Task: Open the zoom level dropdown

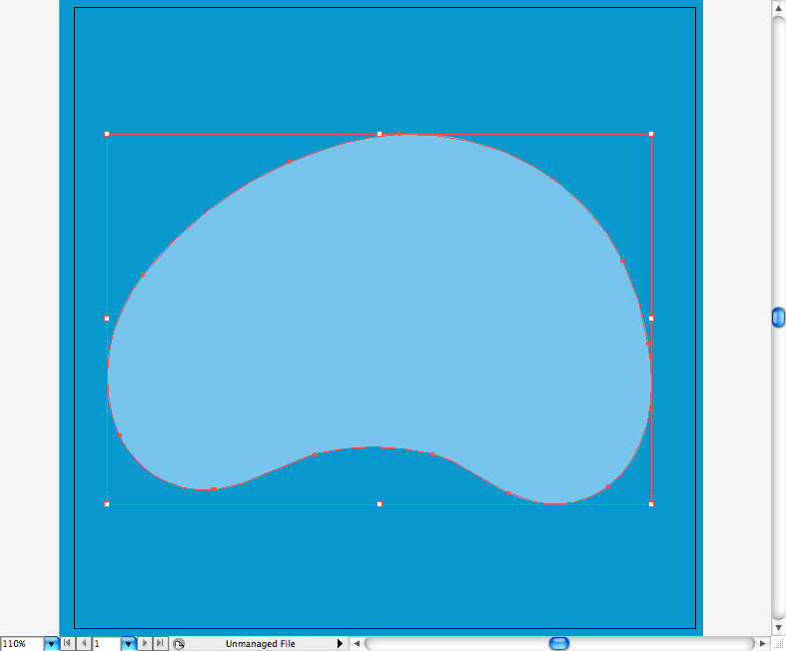Action: pos(51,644)
